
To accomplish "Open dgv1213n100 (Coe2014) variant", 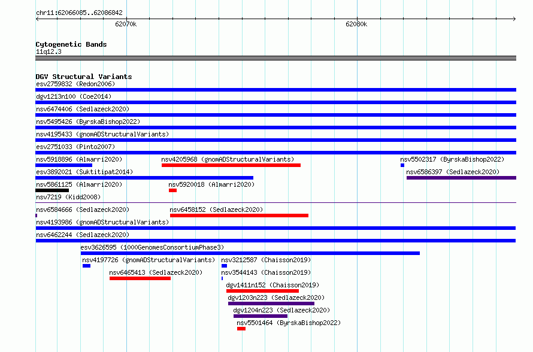I will pyautogui.click(x=74, y=96).
